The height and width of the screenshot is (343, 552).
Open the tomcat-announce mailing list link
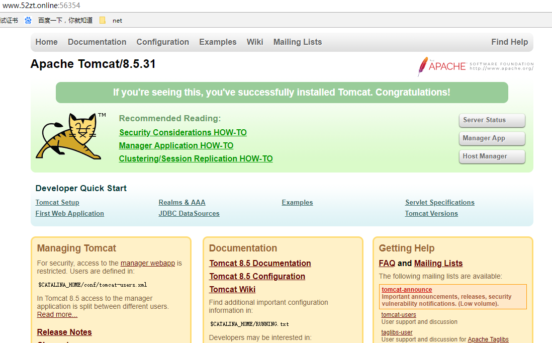407,290
